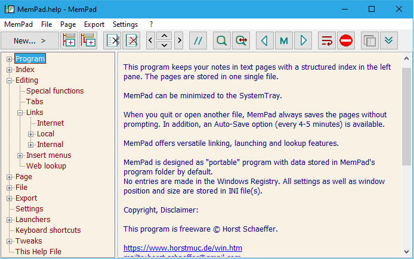The height and width of the screenshot is (259, 414).
Task: Move page left arrow button
Action: pyautogui.click(x=150, y=40)
